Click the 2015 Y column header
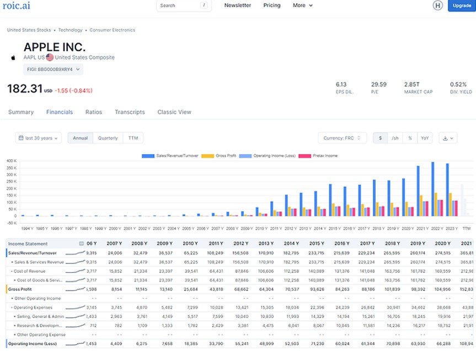Viewport: 476px width, 351px height. 317,244
